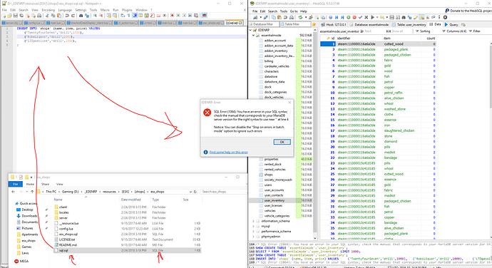This screenshot has height=268, width=492.
Task: Toggle the indent guide button in Notepad++
Action: click(x=135, y=16)
